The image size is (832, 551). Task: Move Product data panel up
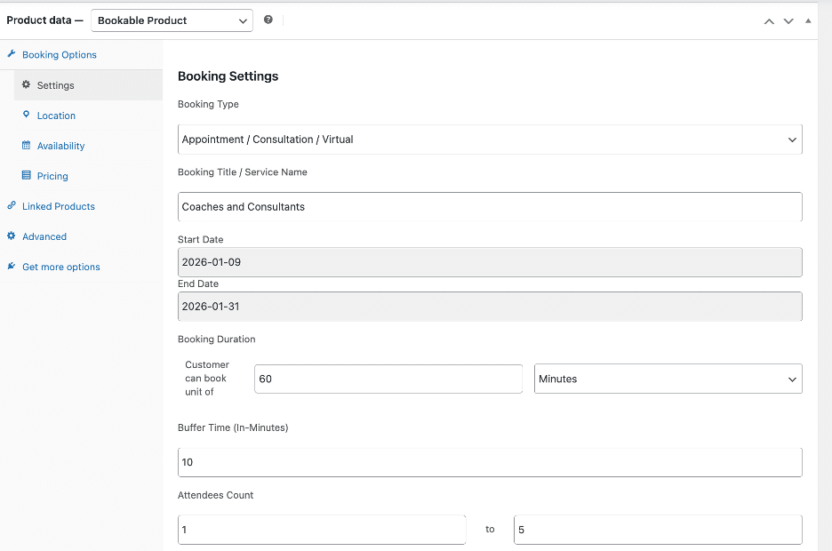click(769, 21)
